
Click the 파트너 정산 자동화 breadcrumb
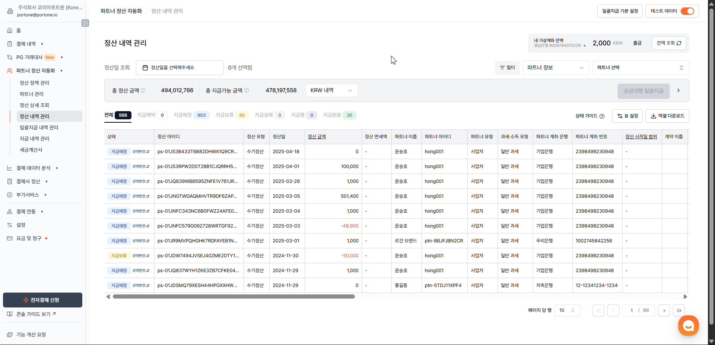(121, 11)
